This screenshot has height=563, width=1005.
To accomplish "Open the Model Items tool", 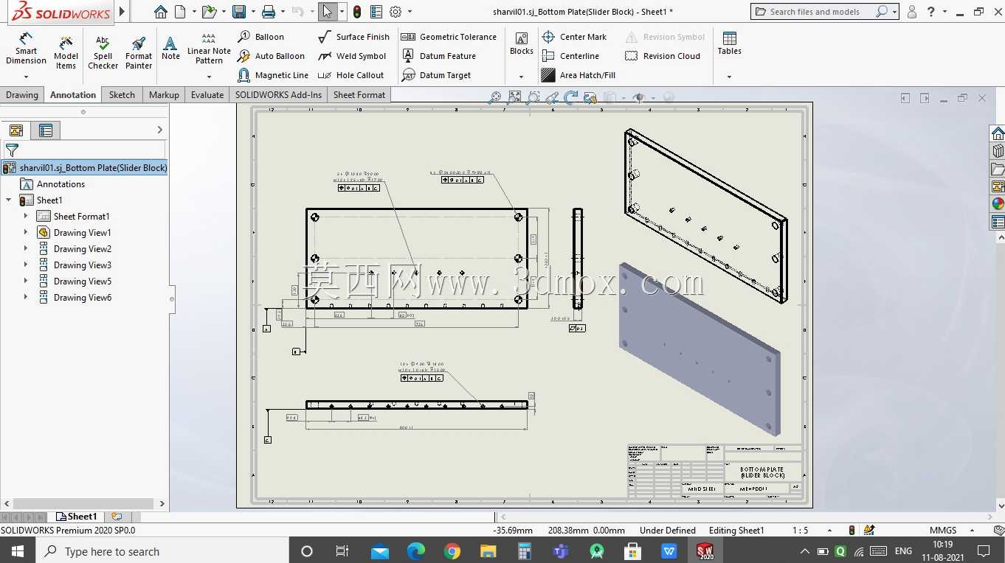I will tap(66, 52).
